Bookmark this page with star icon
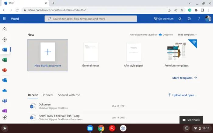Screen dimensions: 213x133 (x=182, y=10)
